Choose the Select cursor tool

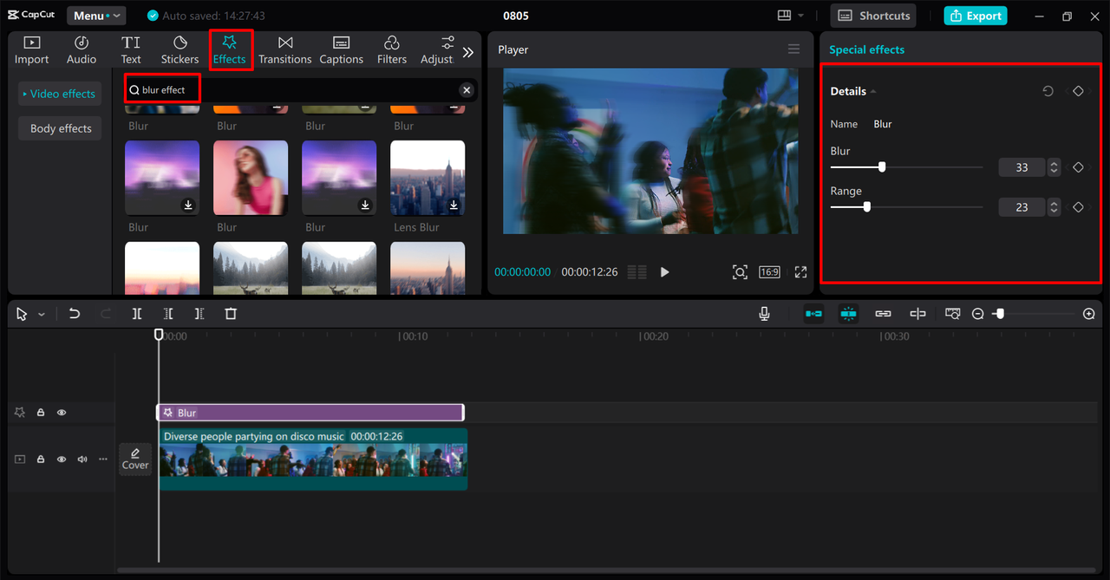point(23,314)
